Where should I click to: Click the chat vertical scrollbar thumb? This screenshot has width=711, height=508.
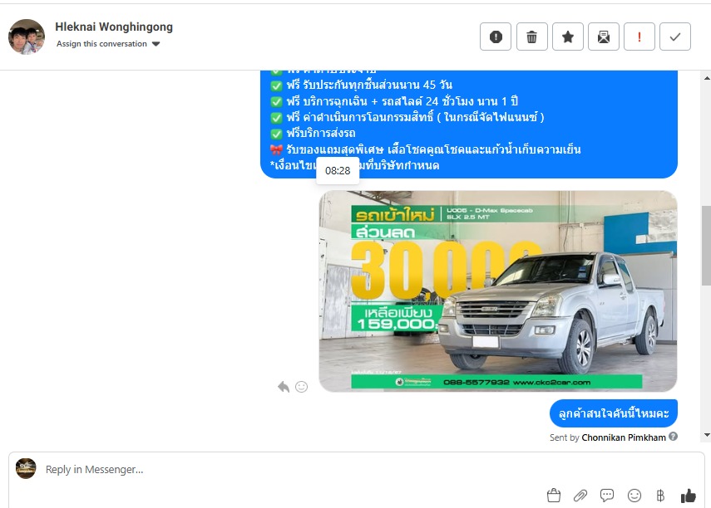(707, 246)
